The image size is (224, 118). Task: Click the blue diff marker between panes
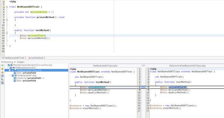click(143, 87)
